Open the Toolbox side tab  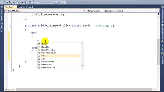click(2, 27)
